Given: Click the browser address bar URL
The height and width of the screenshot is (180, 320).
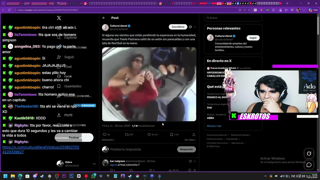Looking at the screenshot, I should 48,10.
